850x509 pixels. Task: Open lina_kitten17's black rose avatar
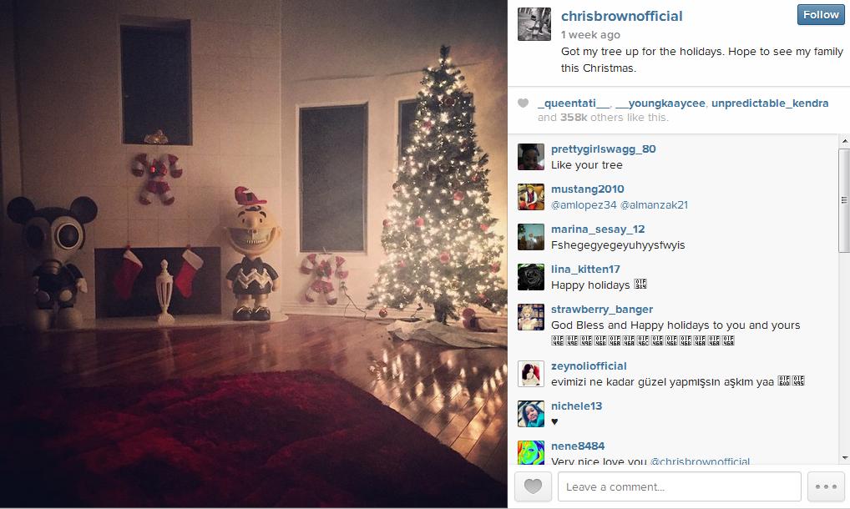pyautogui.click(x=531, y=277)
